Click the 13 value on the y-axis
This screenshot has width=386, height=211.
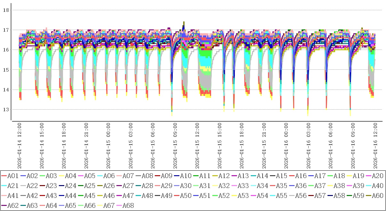coord(6,109)
